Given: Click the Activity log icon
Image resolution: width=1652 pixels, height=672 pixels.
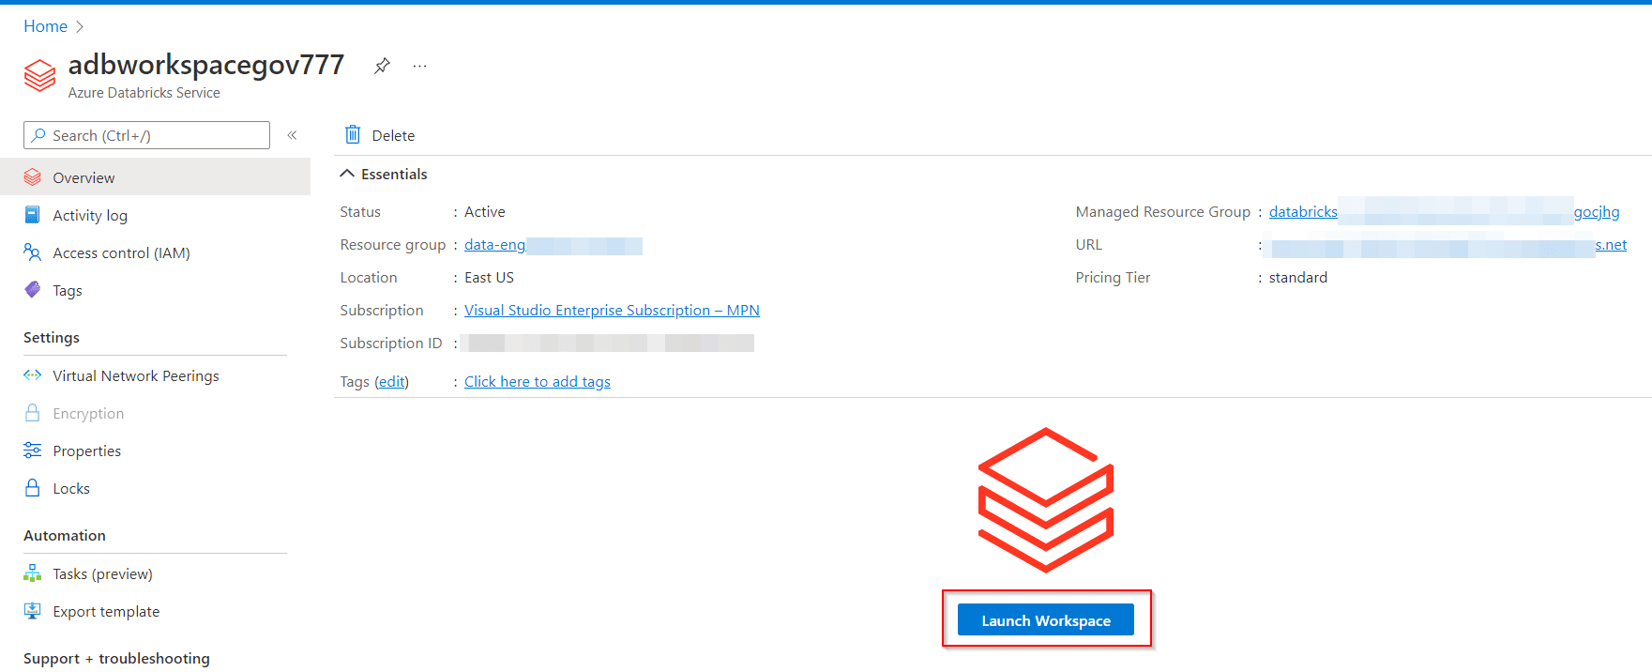Looking at the screenshot, I should (x=32, y=214).
